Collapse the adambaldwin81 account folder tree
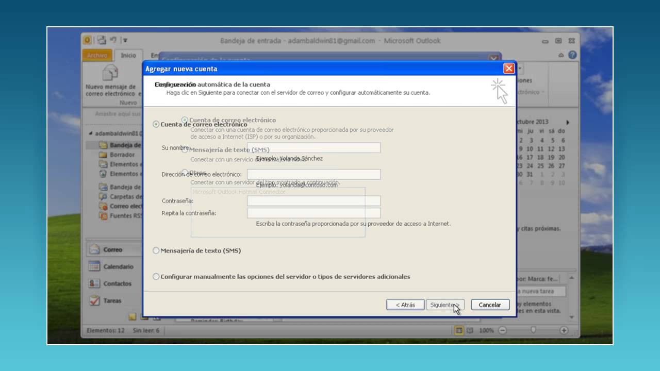Image resolution: width=660 pixels, height=371 pixels. click(91, 133)
